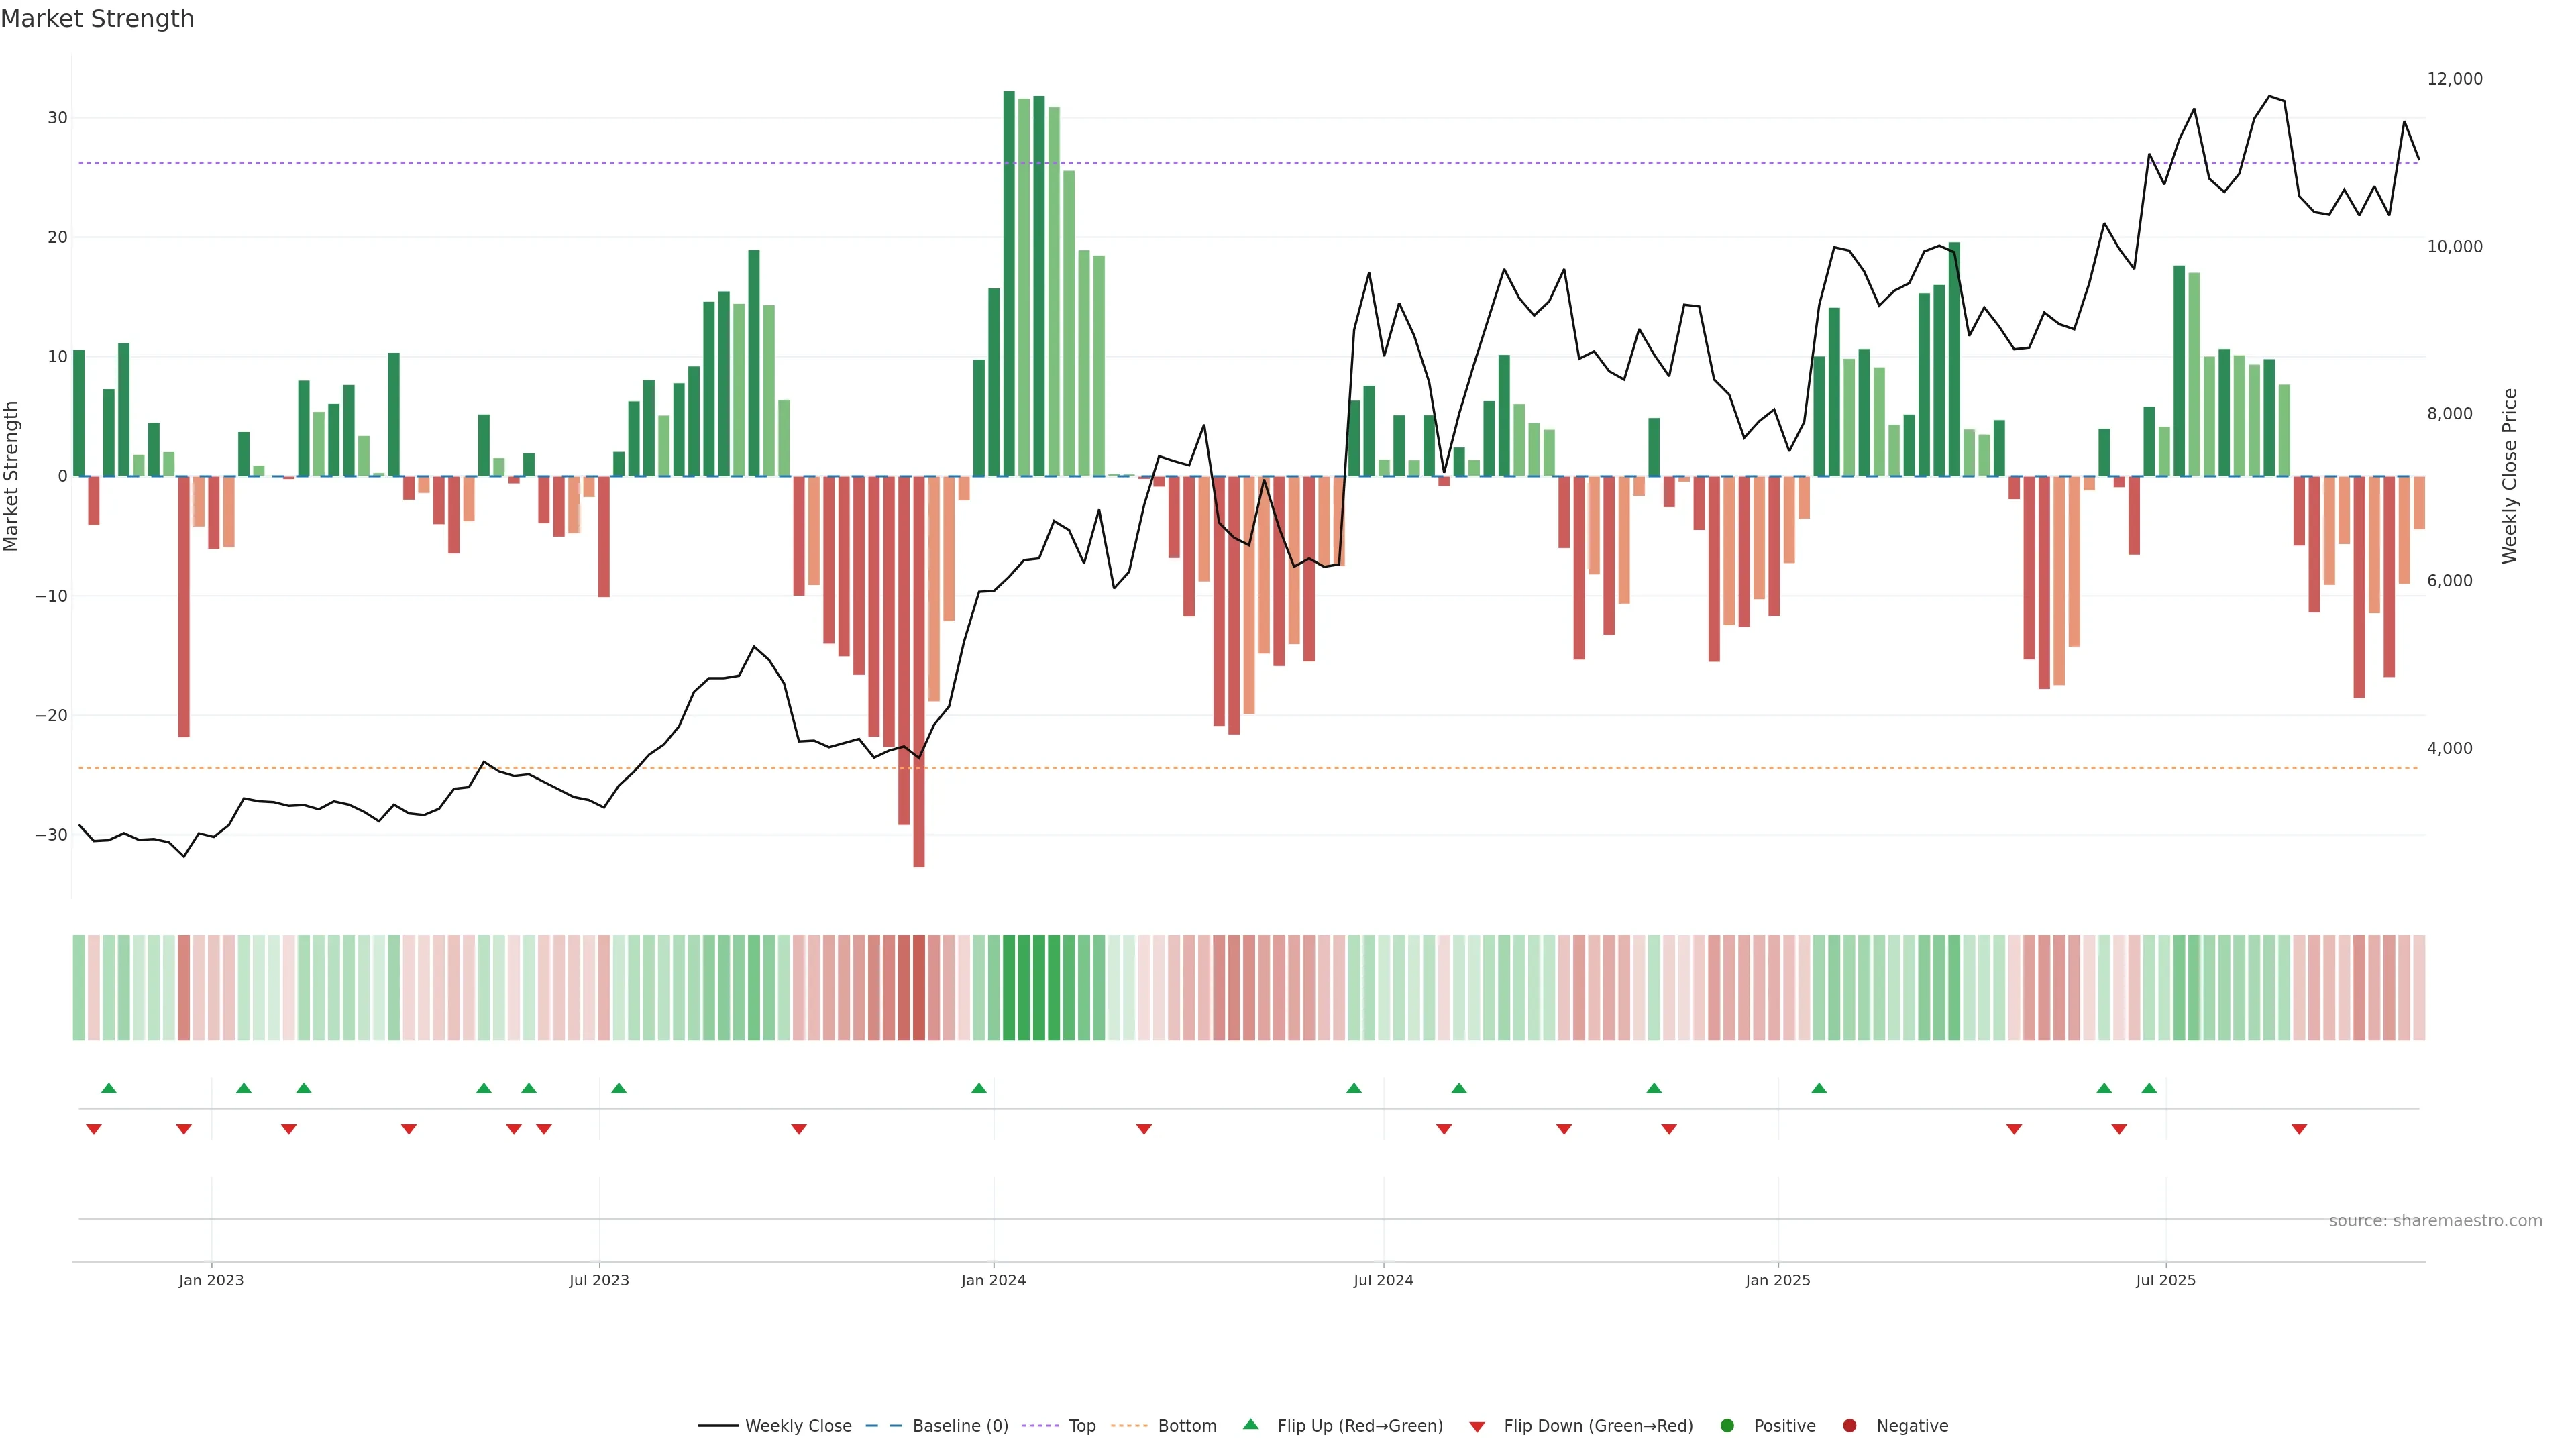Click the flip-down triangle left of Jan 2023
This screenshot has width=2576, height=1449.
(184, 1129)
